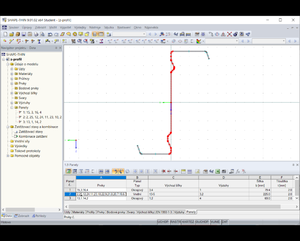Save the model with the floppy disk icon
The image size is (300, 241).
[x=24, y=34]
